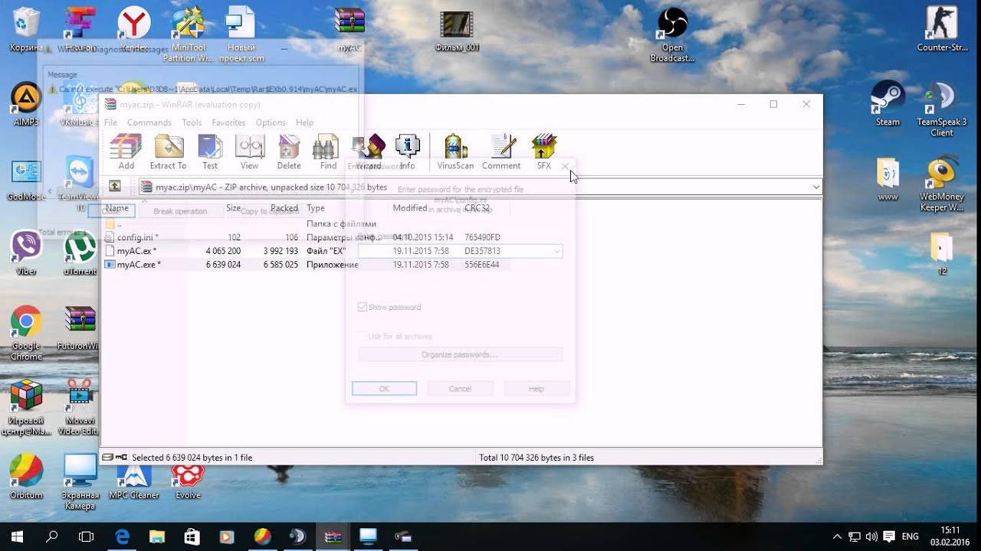This screenshot has height=551, width=981.
Task: Open the Tools menu
Action: click(x=192, y=122)
